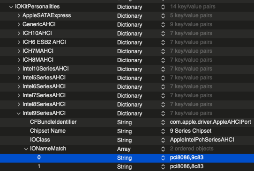The width and height of the screenshot is (254, 171).
Task: Expand the Intel8SeriesAHCI entry
Action: pyautogui.click(x=19, y=105)
